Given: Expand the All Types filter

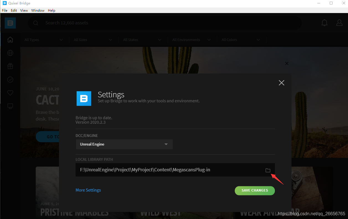Looking at the screenshot, I should [44, 40].
